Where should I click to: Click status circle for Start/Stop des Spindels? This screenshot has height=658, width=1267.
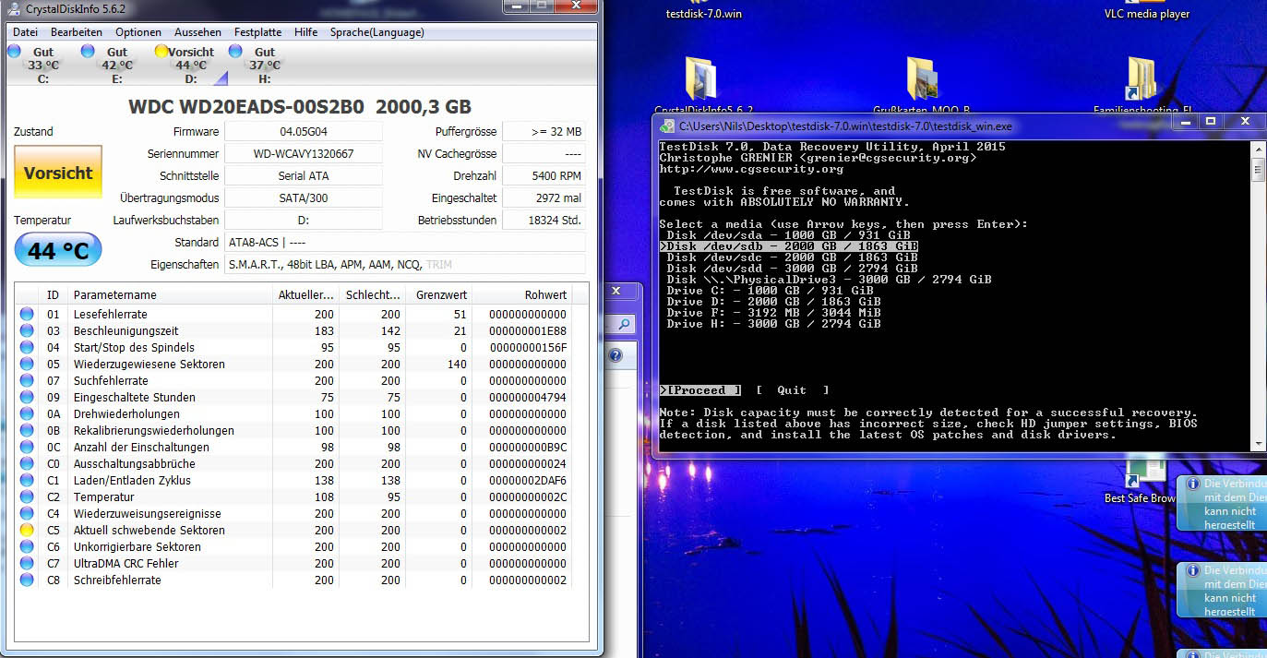27,347
